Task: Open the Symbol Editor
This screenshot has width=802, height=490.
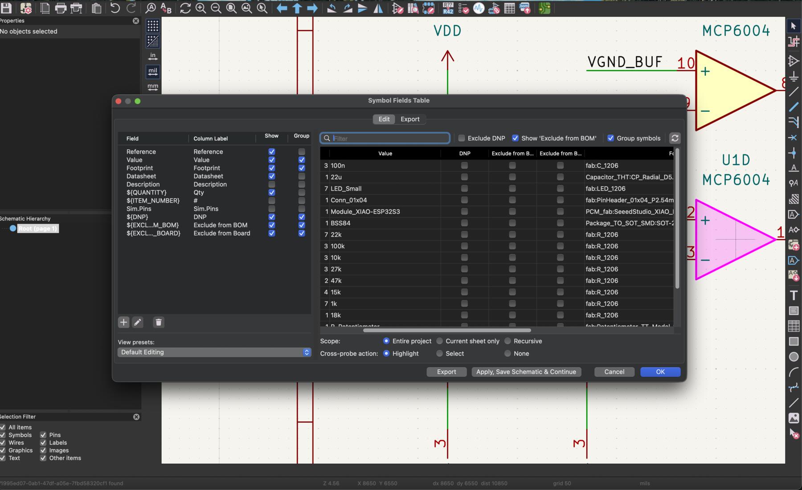Action: tap(397, 8)
